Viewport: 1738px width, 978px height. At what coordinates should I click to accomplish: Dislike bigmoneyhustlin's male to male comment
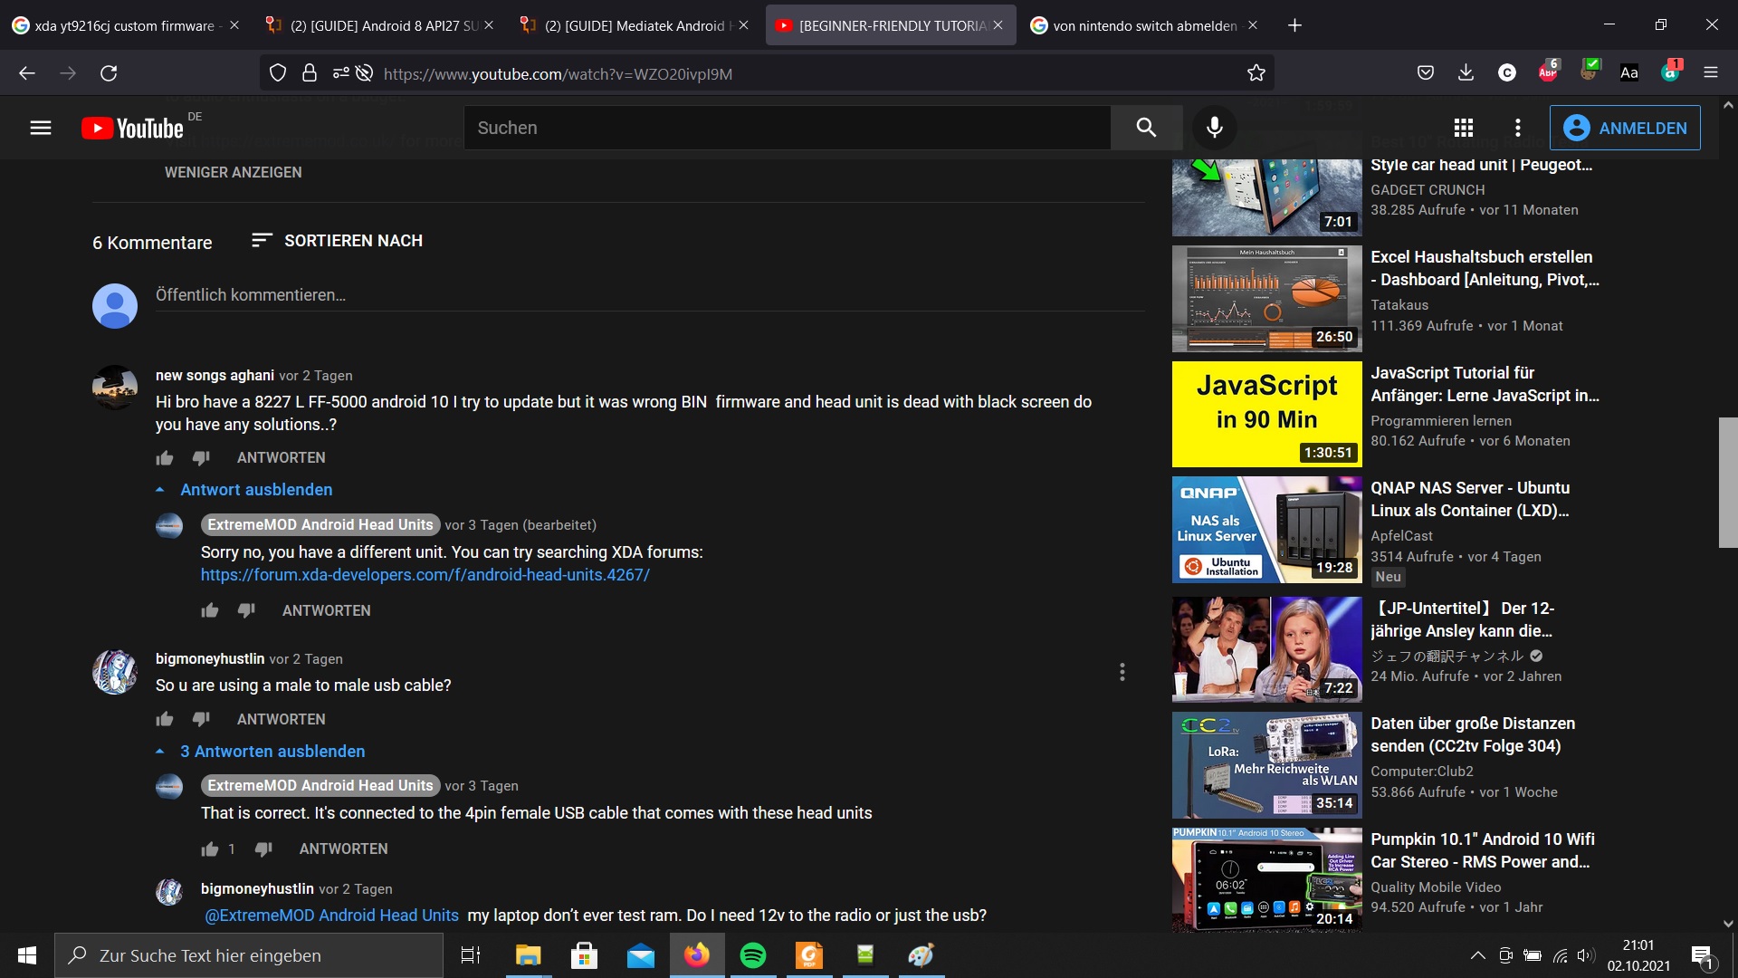pos(201,719)
